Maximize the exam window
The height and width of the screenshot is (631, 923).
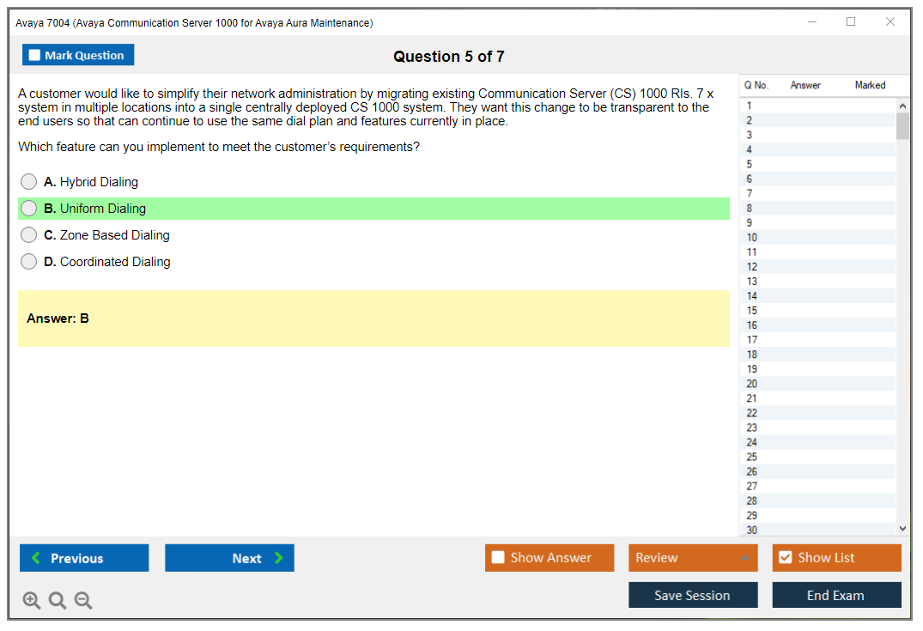851,22
